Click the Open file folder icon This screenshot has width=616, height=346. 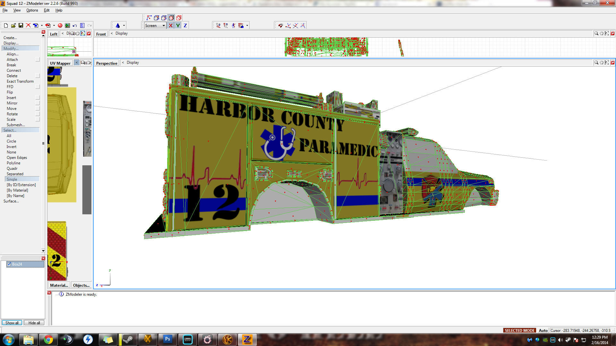click(13, 26)
